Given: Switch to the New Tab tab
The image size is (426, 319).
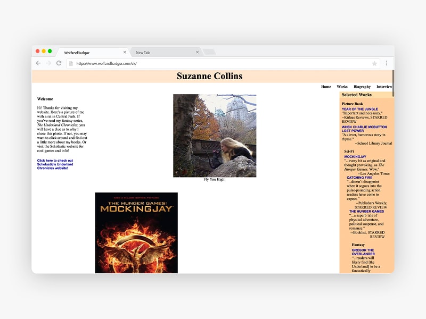Looking at the screenshot, I should click(x=166, y=52).
